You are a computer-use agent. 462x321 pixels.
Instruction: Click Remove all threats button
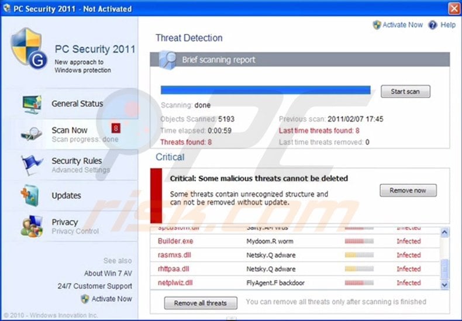click(201, 303)
